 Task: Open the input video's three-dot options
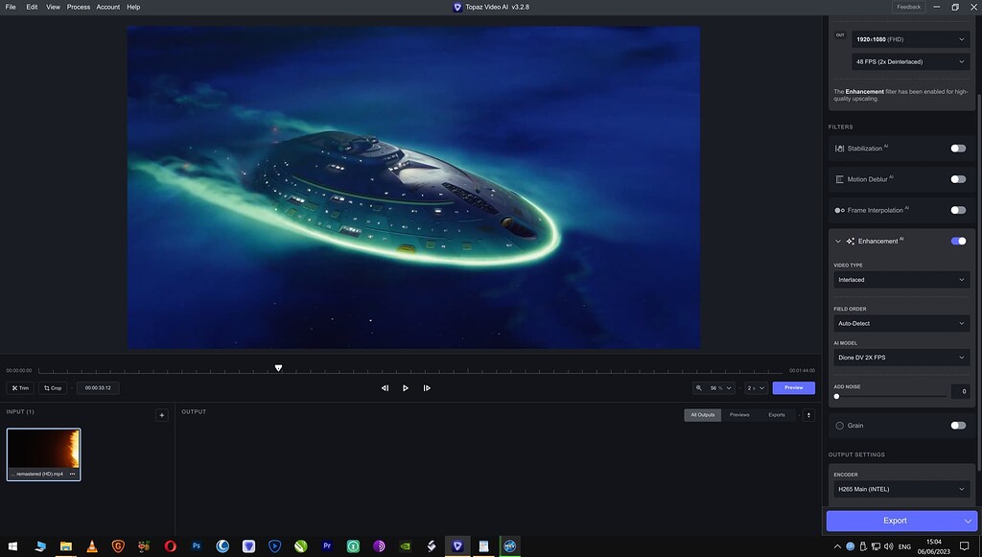click(72, 474)
